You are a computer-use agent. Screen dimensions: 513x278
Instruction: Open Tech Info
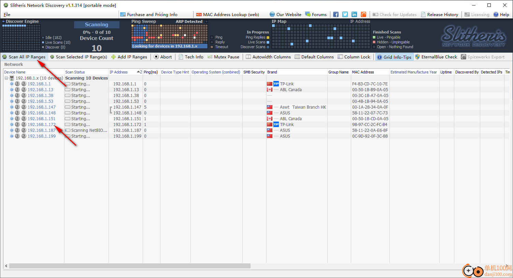[191, 57]
